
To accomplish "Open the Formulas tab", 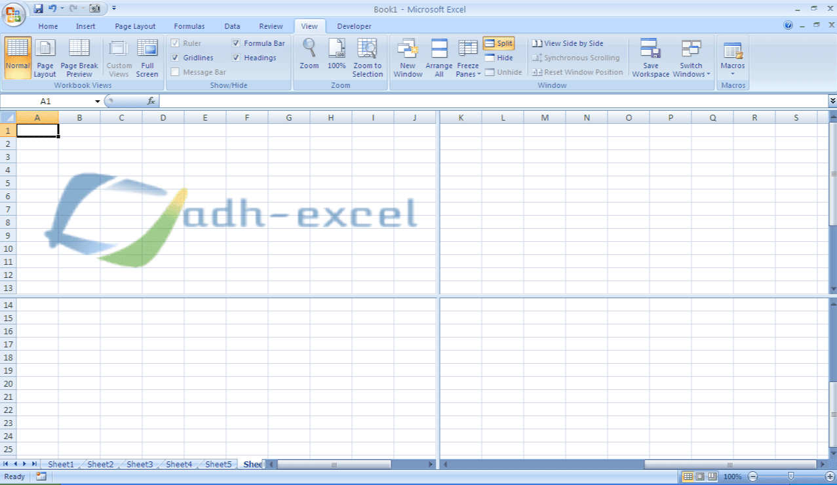I will click(x=189, y=26).
